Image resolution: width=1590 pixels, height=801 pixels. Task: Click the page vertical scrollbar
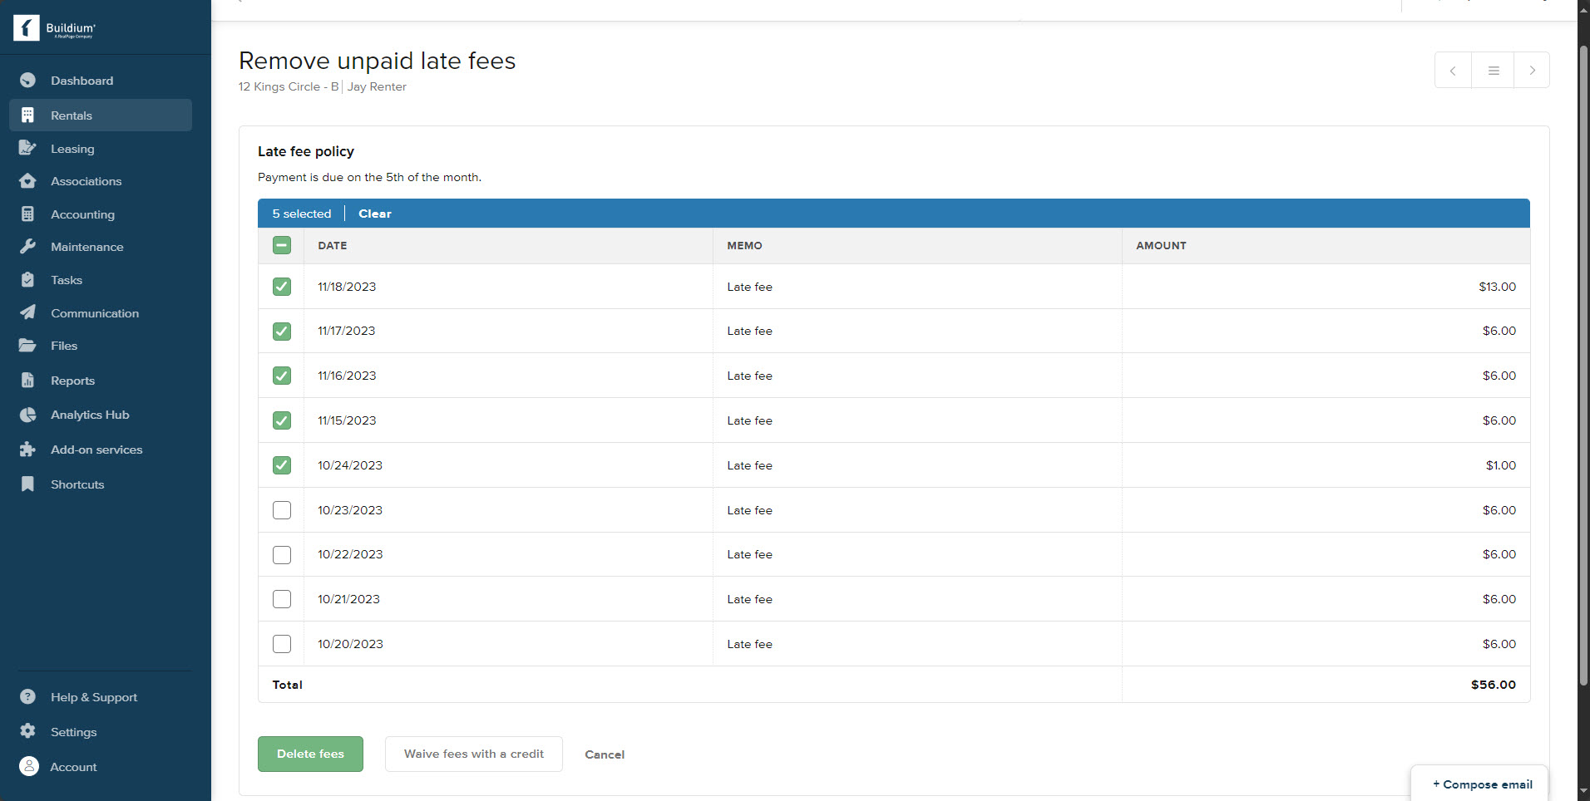point(1583,366)
